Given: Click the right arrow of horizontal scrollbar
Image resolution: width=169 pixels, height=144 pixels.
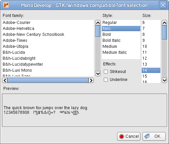Looking at the screenshot, I should click(x=91, y=80).
